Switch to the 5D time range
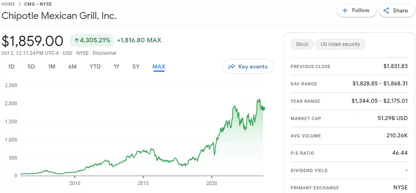416x193 pixels. pos(31,67)
